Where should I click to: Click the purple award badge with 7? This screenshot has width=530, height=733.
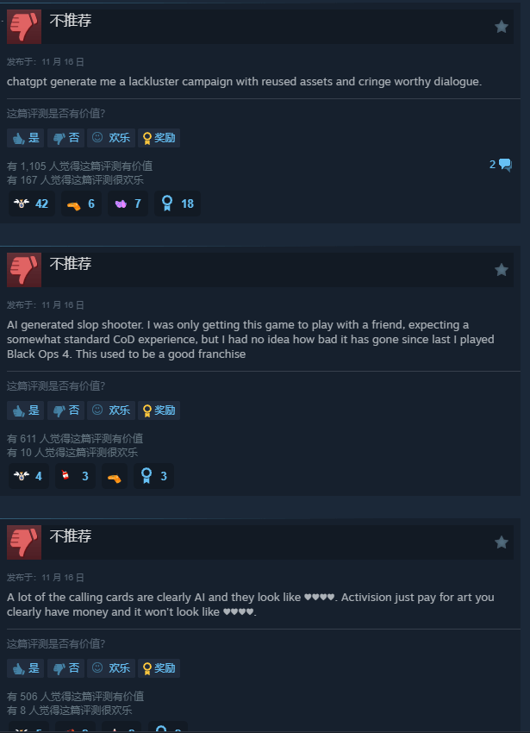click(x=128, y=204)
